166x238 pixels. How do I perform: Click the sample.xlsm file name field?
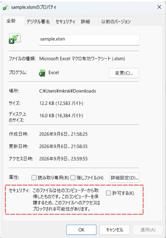(89, 40)
